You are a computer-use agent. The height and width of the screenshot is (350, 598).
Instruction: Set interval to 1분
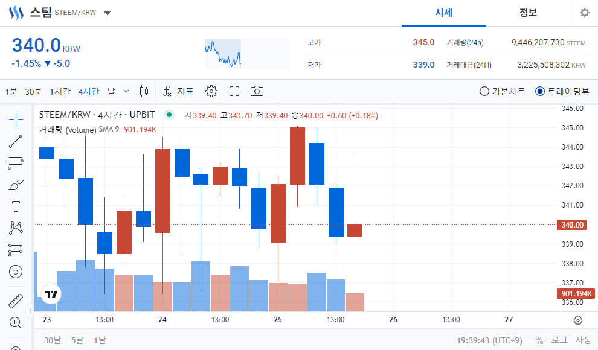pyautogui.click(x=11, y=91)
